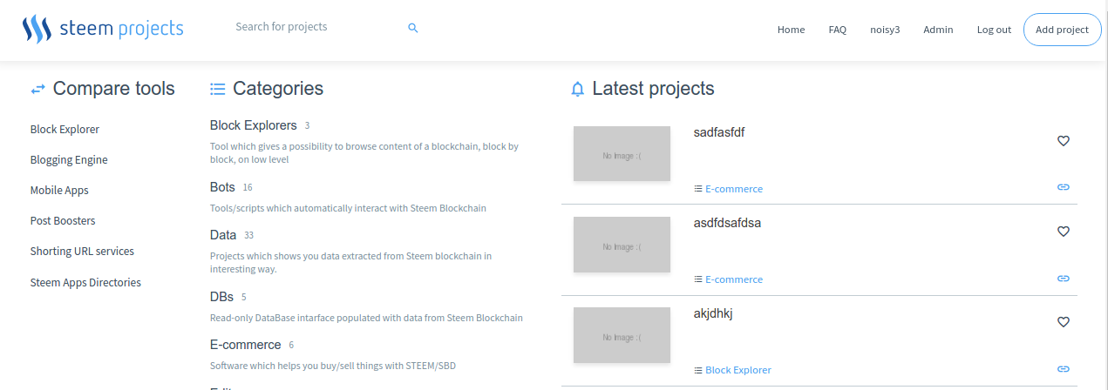Open the Bots category
Image resolution: width=1108 pixels, height=390 pixels.
(x=222, y=187)
